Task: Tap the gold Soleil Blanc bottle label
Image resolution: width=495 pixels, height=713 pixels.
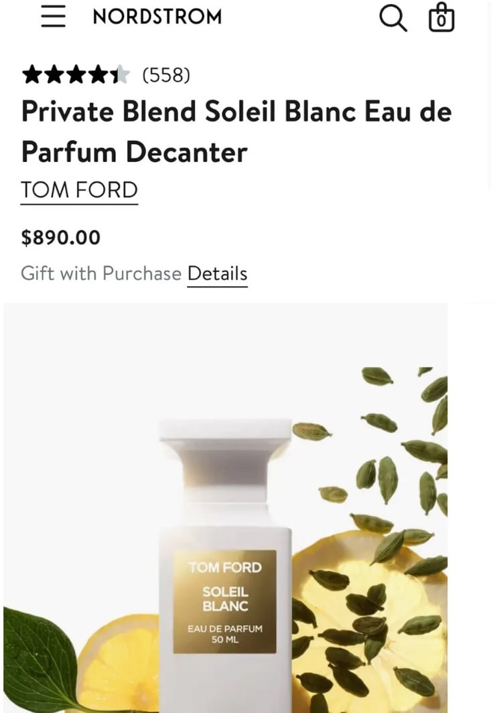Action: point(225,602)
